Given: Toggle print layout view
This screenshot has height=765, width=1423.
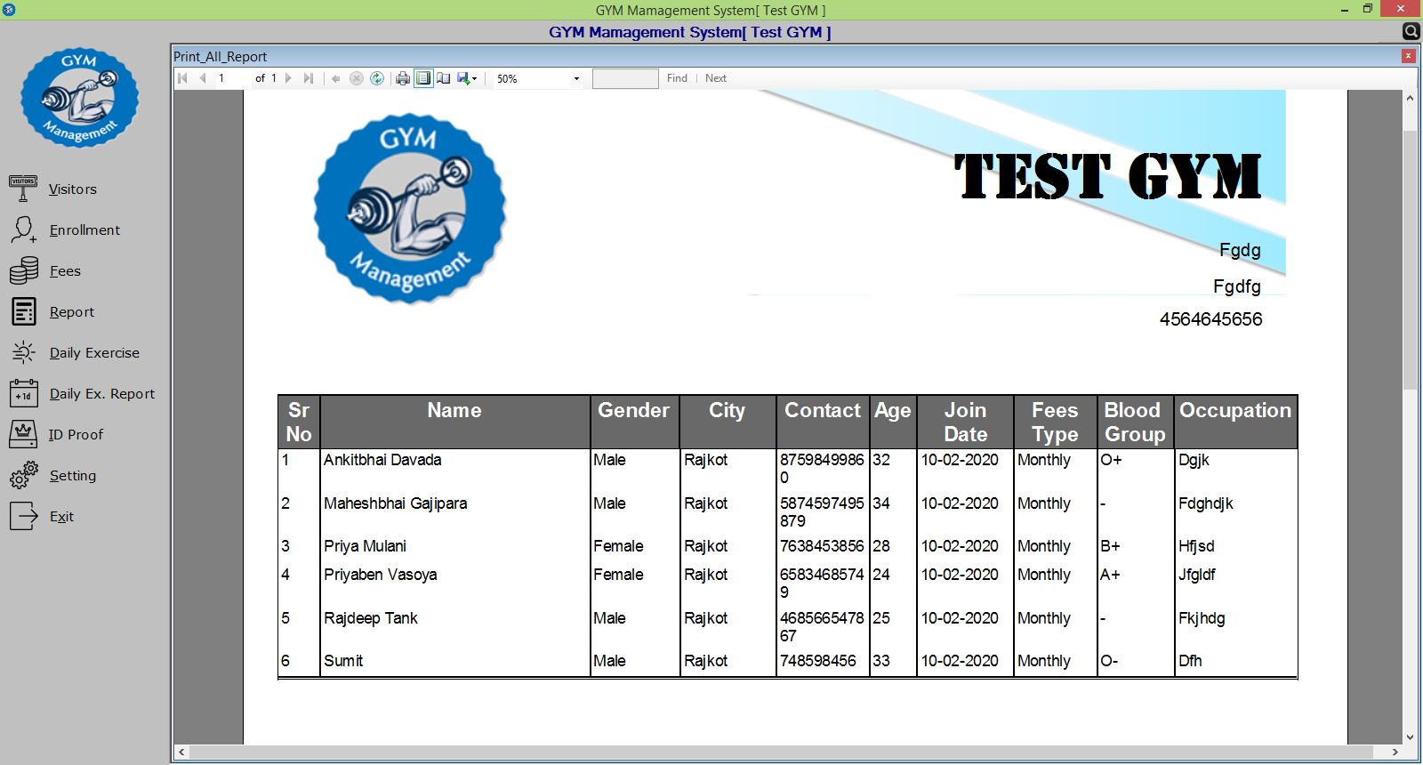Looking at the screenshot, I should click(423, 78).
